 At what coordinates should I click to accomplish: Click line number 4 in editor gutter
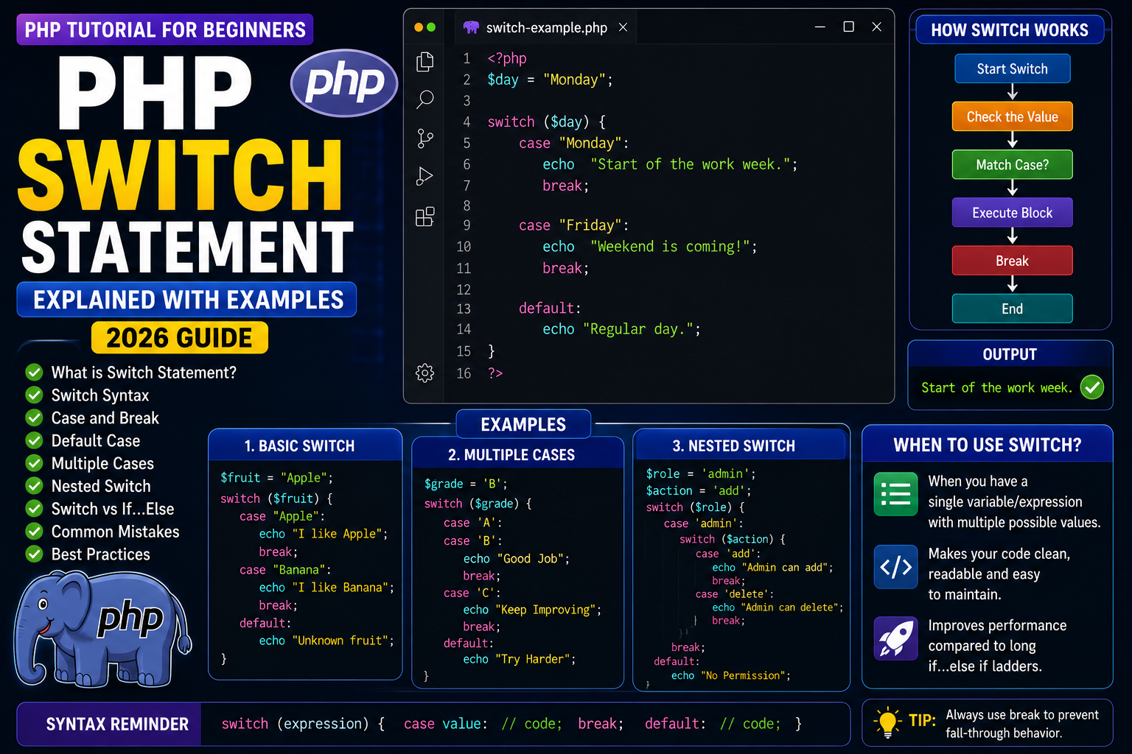467,121
